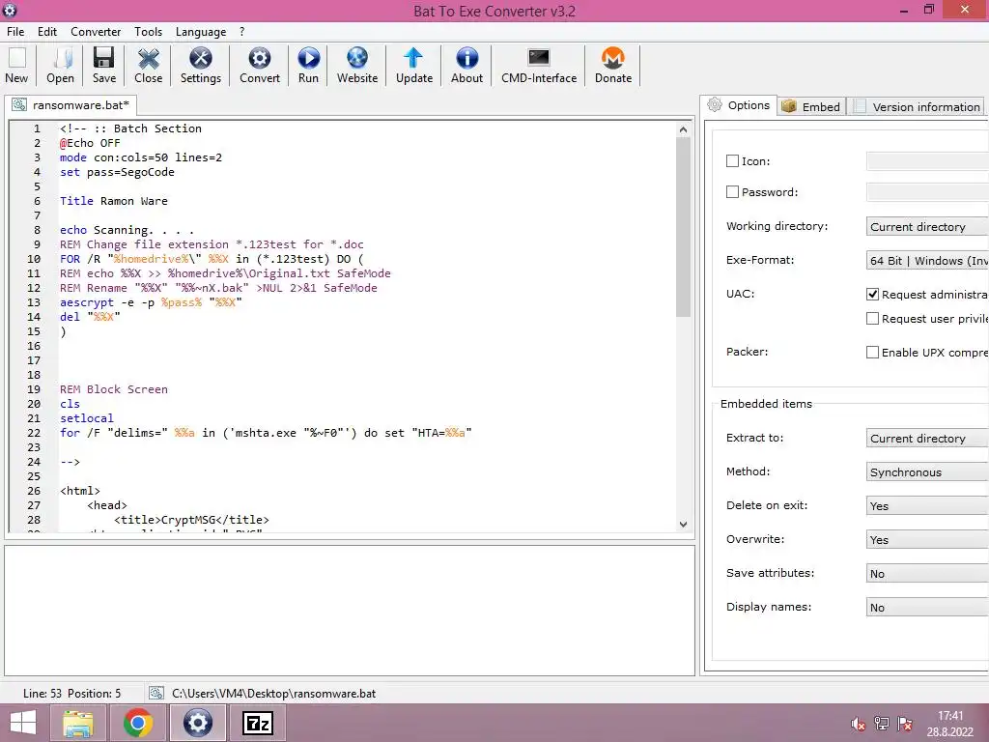Open the Edit menu
The image size is (989, 742).
click(x=47, y=32)
